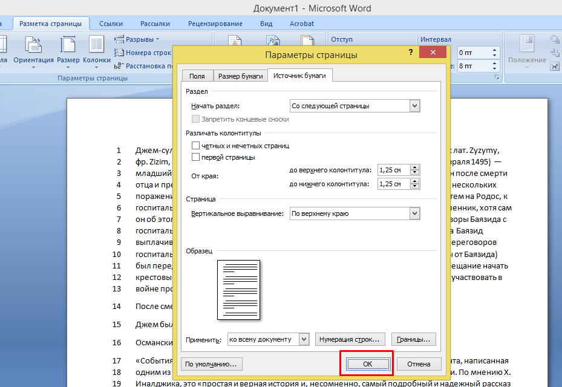
Task: Open Номера строк line numbers menu
Action: (x=143, y=53)
